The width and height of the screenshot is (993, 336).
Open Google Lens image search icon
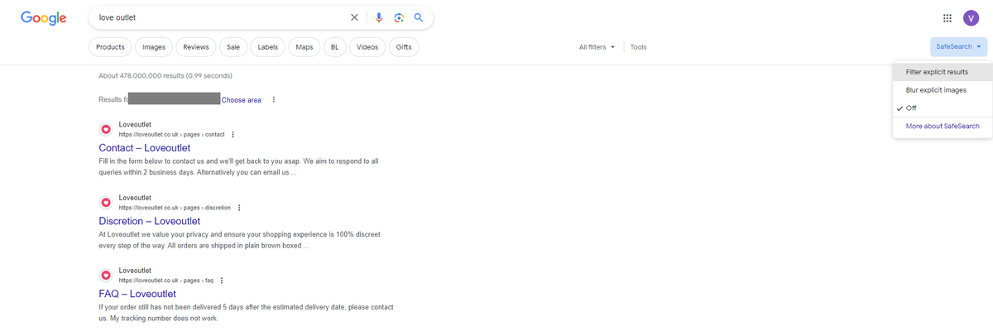click(x=399, y=17)
